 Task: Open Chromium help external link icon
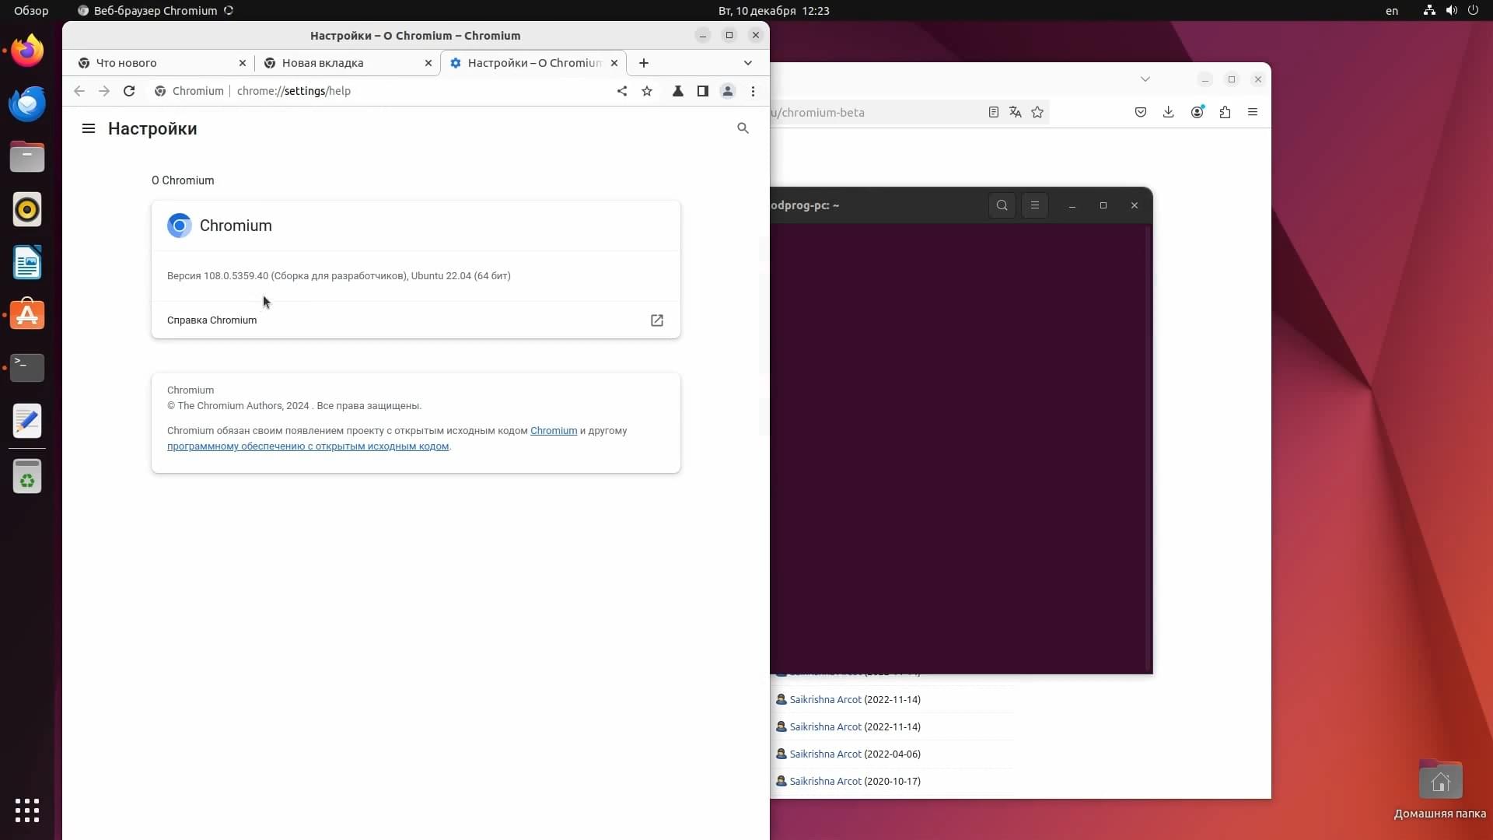coord(657,320)
